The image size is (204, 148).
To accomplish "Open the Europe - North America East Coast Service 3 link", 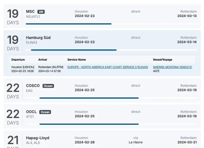I will tap(108, 67).
